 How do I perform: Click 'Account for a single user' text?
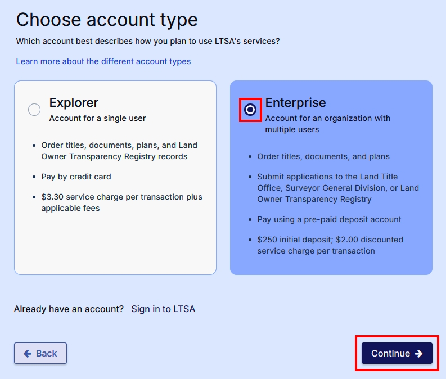(97, 118)
